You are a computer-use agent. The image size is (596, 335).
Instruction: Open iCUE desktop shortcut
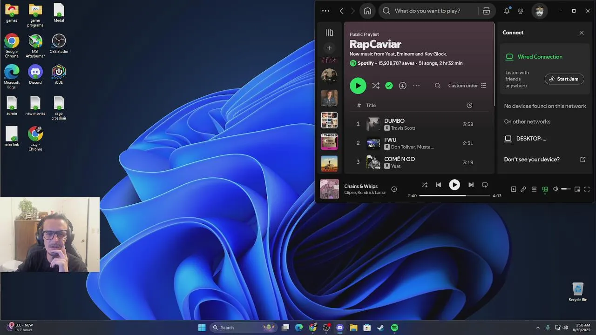[59, 75]
